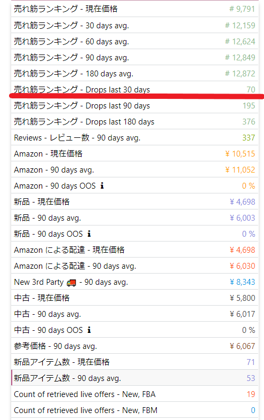Image resolution: width=264 pixels, height=420 pixels.
Task: Click the 新品 現在価格 value ¥4,698
Action: (x=242, y=201)
